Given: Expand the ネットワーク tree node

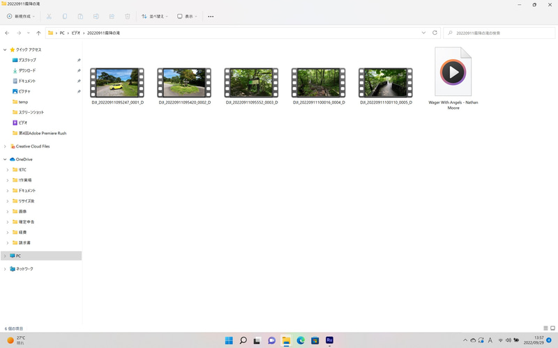Looking at the screenshot, I should [x=5, y=269].
